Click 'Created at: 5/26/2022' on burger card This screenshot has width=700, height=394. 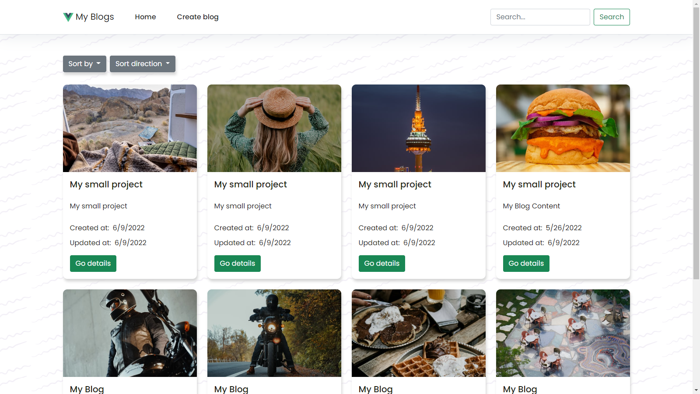542,228
